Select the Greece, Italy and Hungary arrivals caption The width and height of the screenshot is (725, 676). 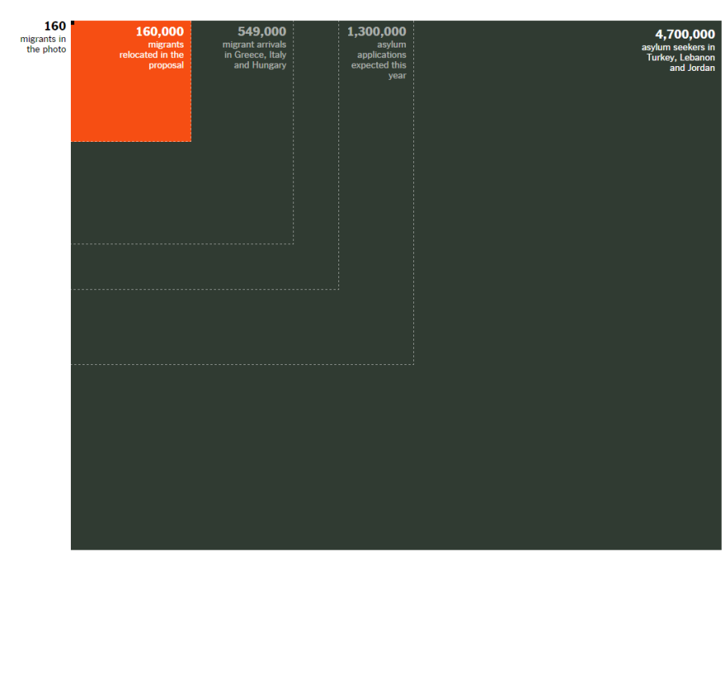[x=255, y=55]
